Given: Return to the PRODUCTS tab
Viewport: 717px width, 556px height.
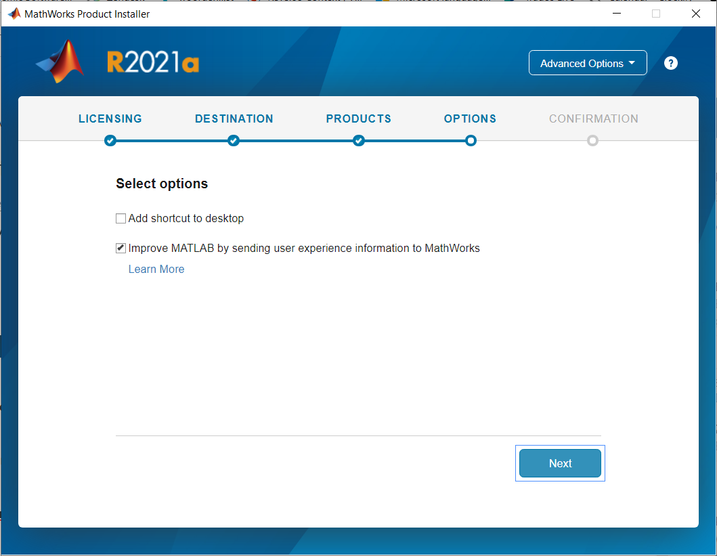Looking at the screenshot, I should [x=359, y=119].
